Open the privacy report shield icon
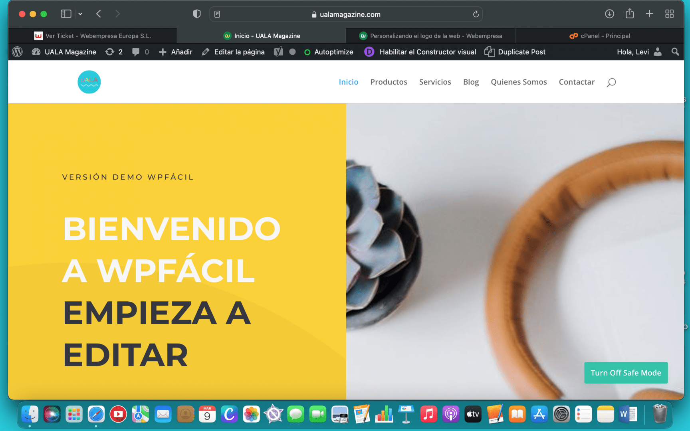 tap(197, 14)
